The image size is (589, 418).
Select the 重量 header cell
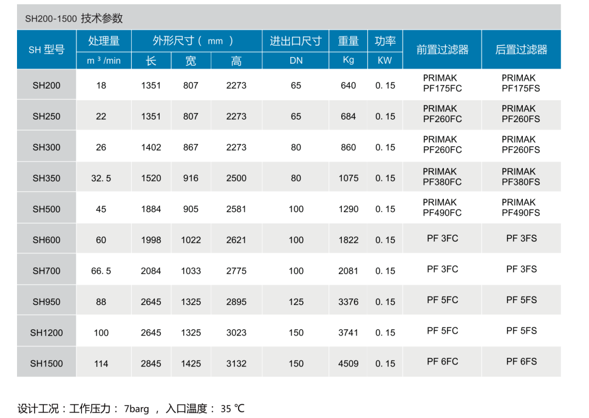coord(349,41)
